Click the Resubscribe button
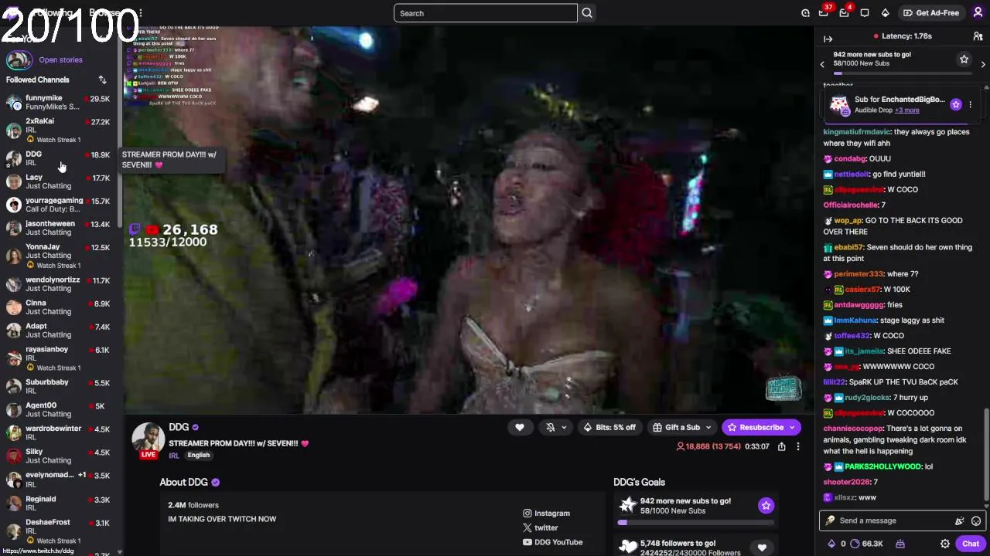The image size is (990, 556). coord(761,427)
